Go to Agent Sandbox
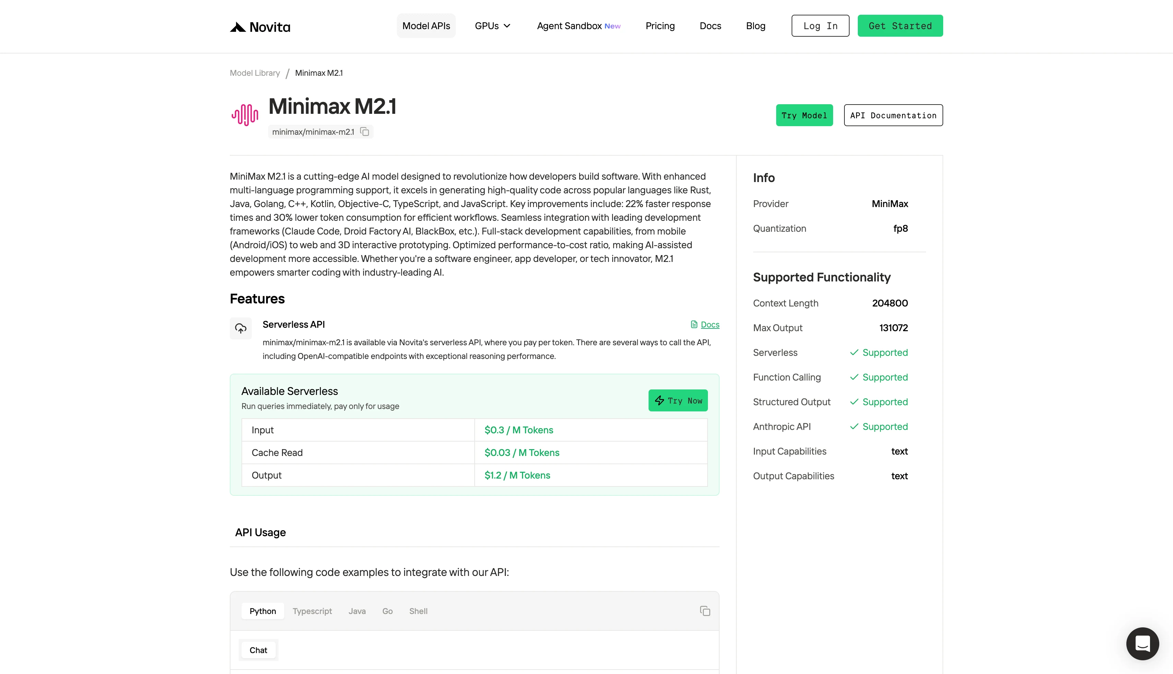This screenshot has height=674, width=1173. (578, 26)
